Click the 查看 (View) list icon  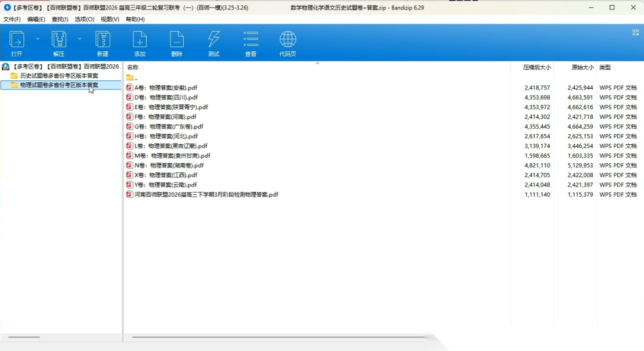pyautogui.click(x=250, y=40)
